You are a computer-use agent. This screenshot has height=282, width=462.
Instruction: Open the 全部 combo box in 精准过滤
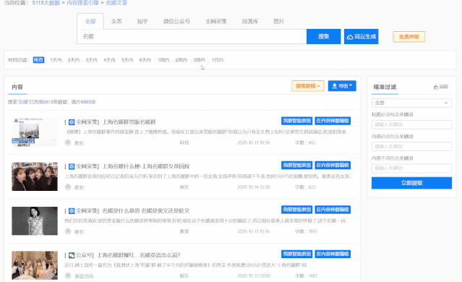pyautogui.click(x=411, y=103)
